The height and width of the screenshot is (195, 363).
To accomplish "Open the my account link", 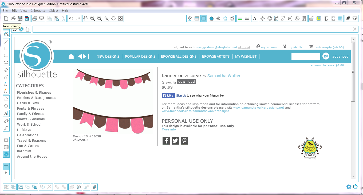I will pos(269,47).
